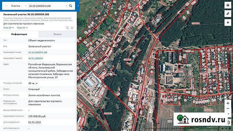Run search with the magnifier icon
The height and width of the screenshot is (131, 233).
(x=71, y=6)
